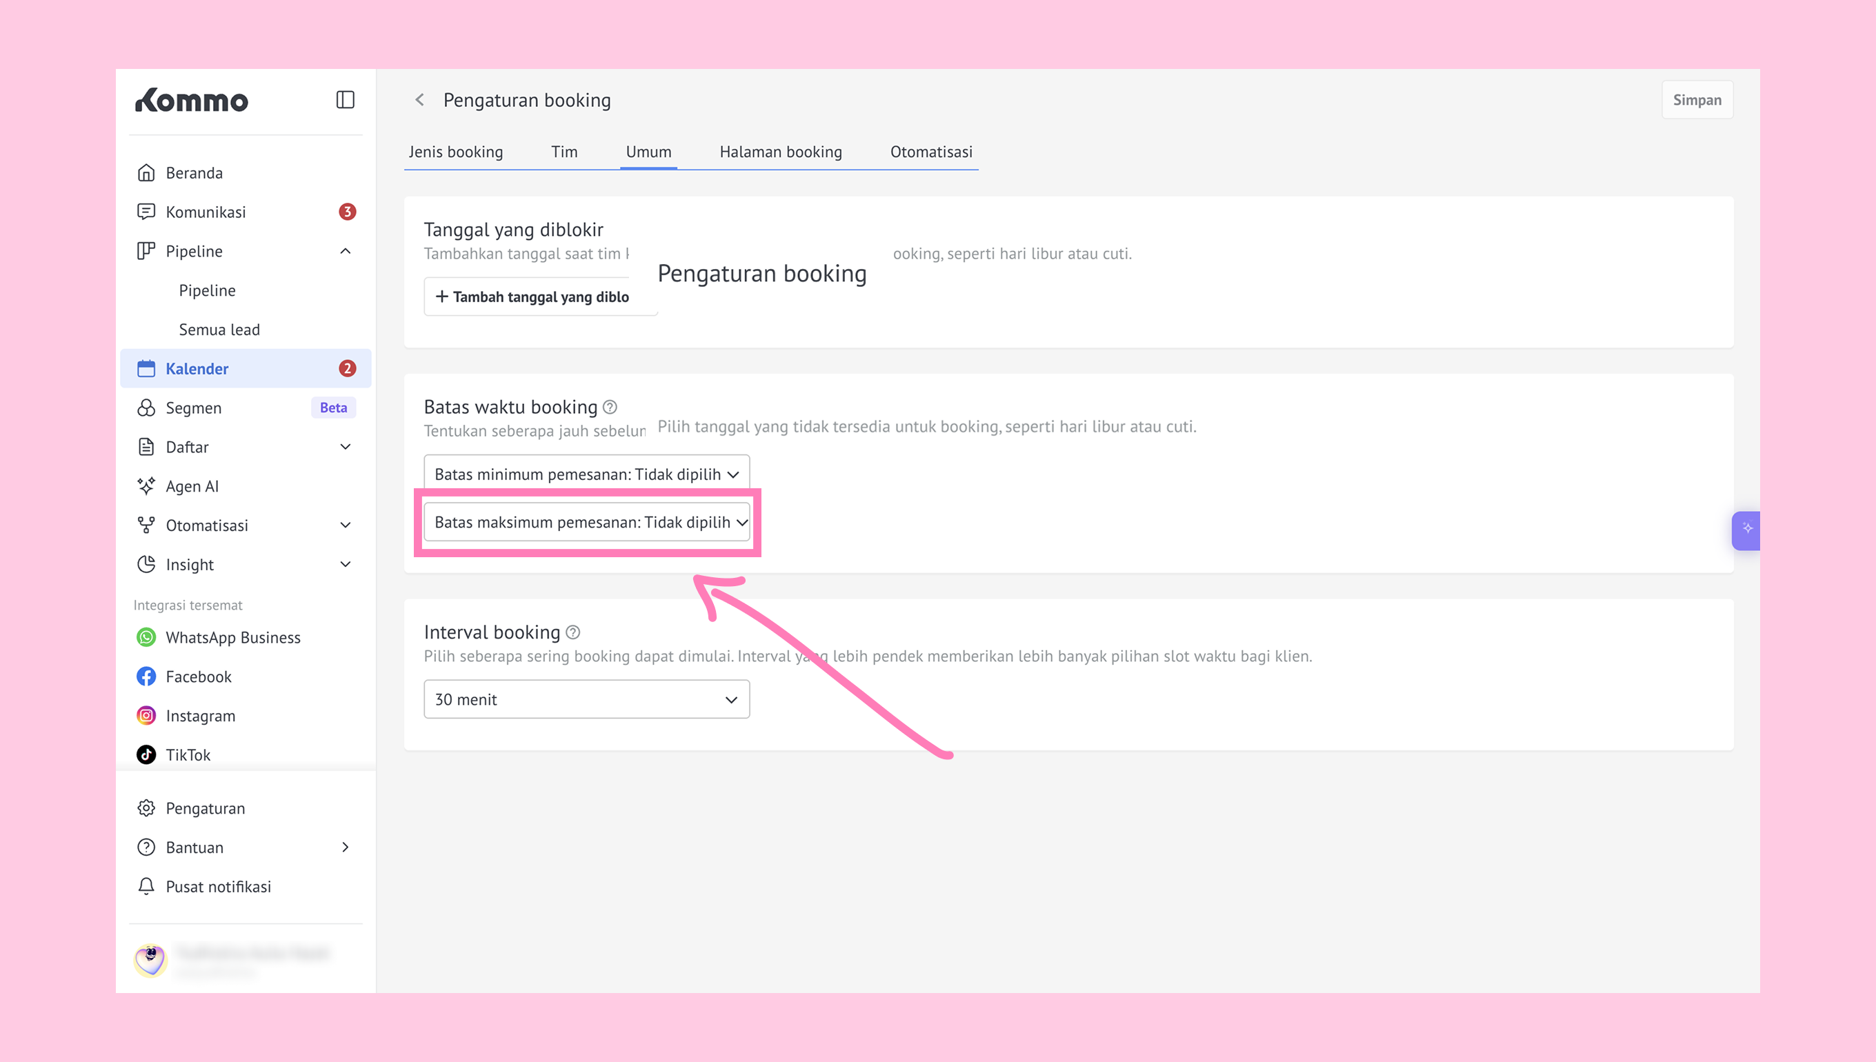Click the Segmen icon
Image resolution: width=1876 pixels, height=1062 pixels.
tap(146, 408)
